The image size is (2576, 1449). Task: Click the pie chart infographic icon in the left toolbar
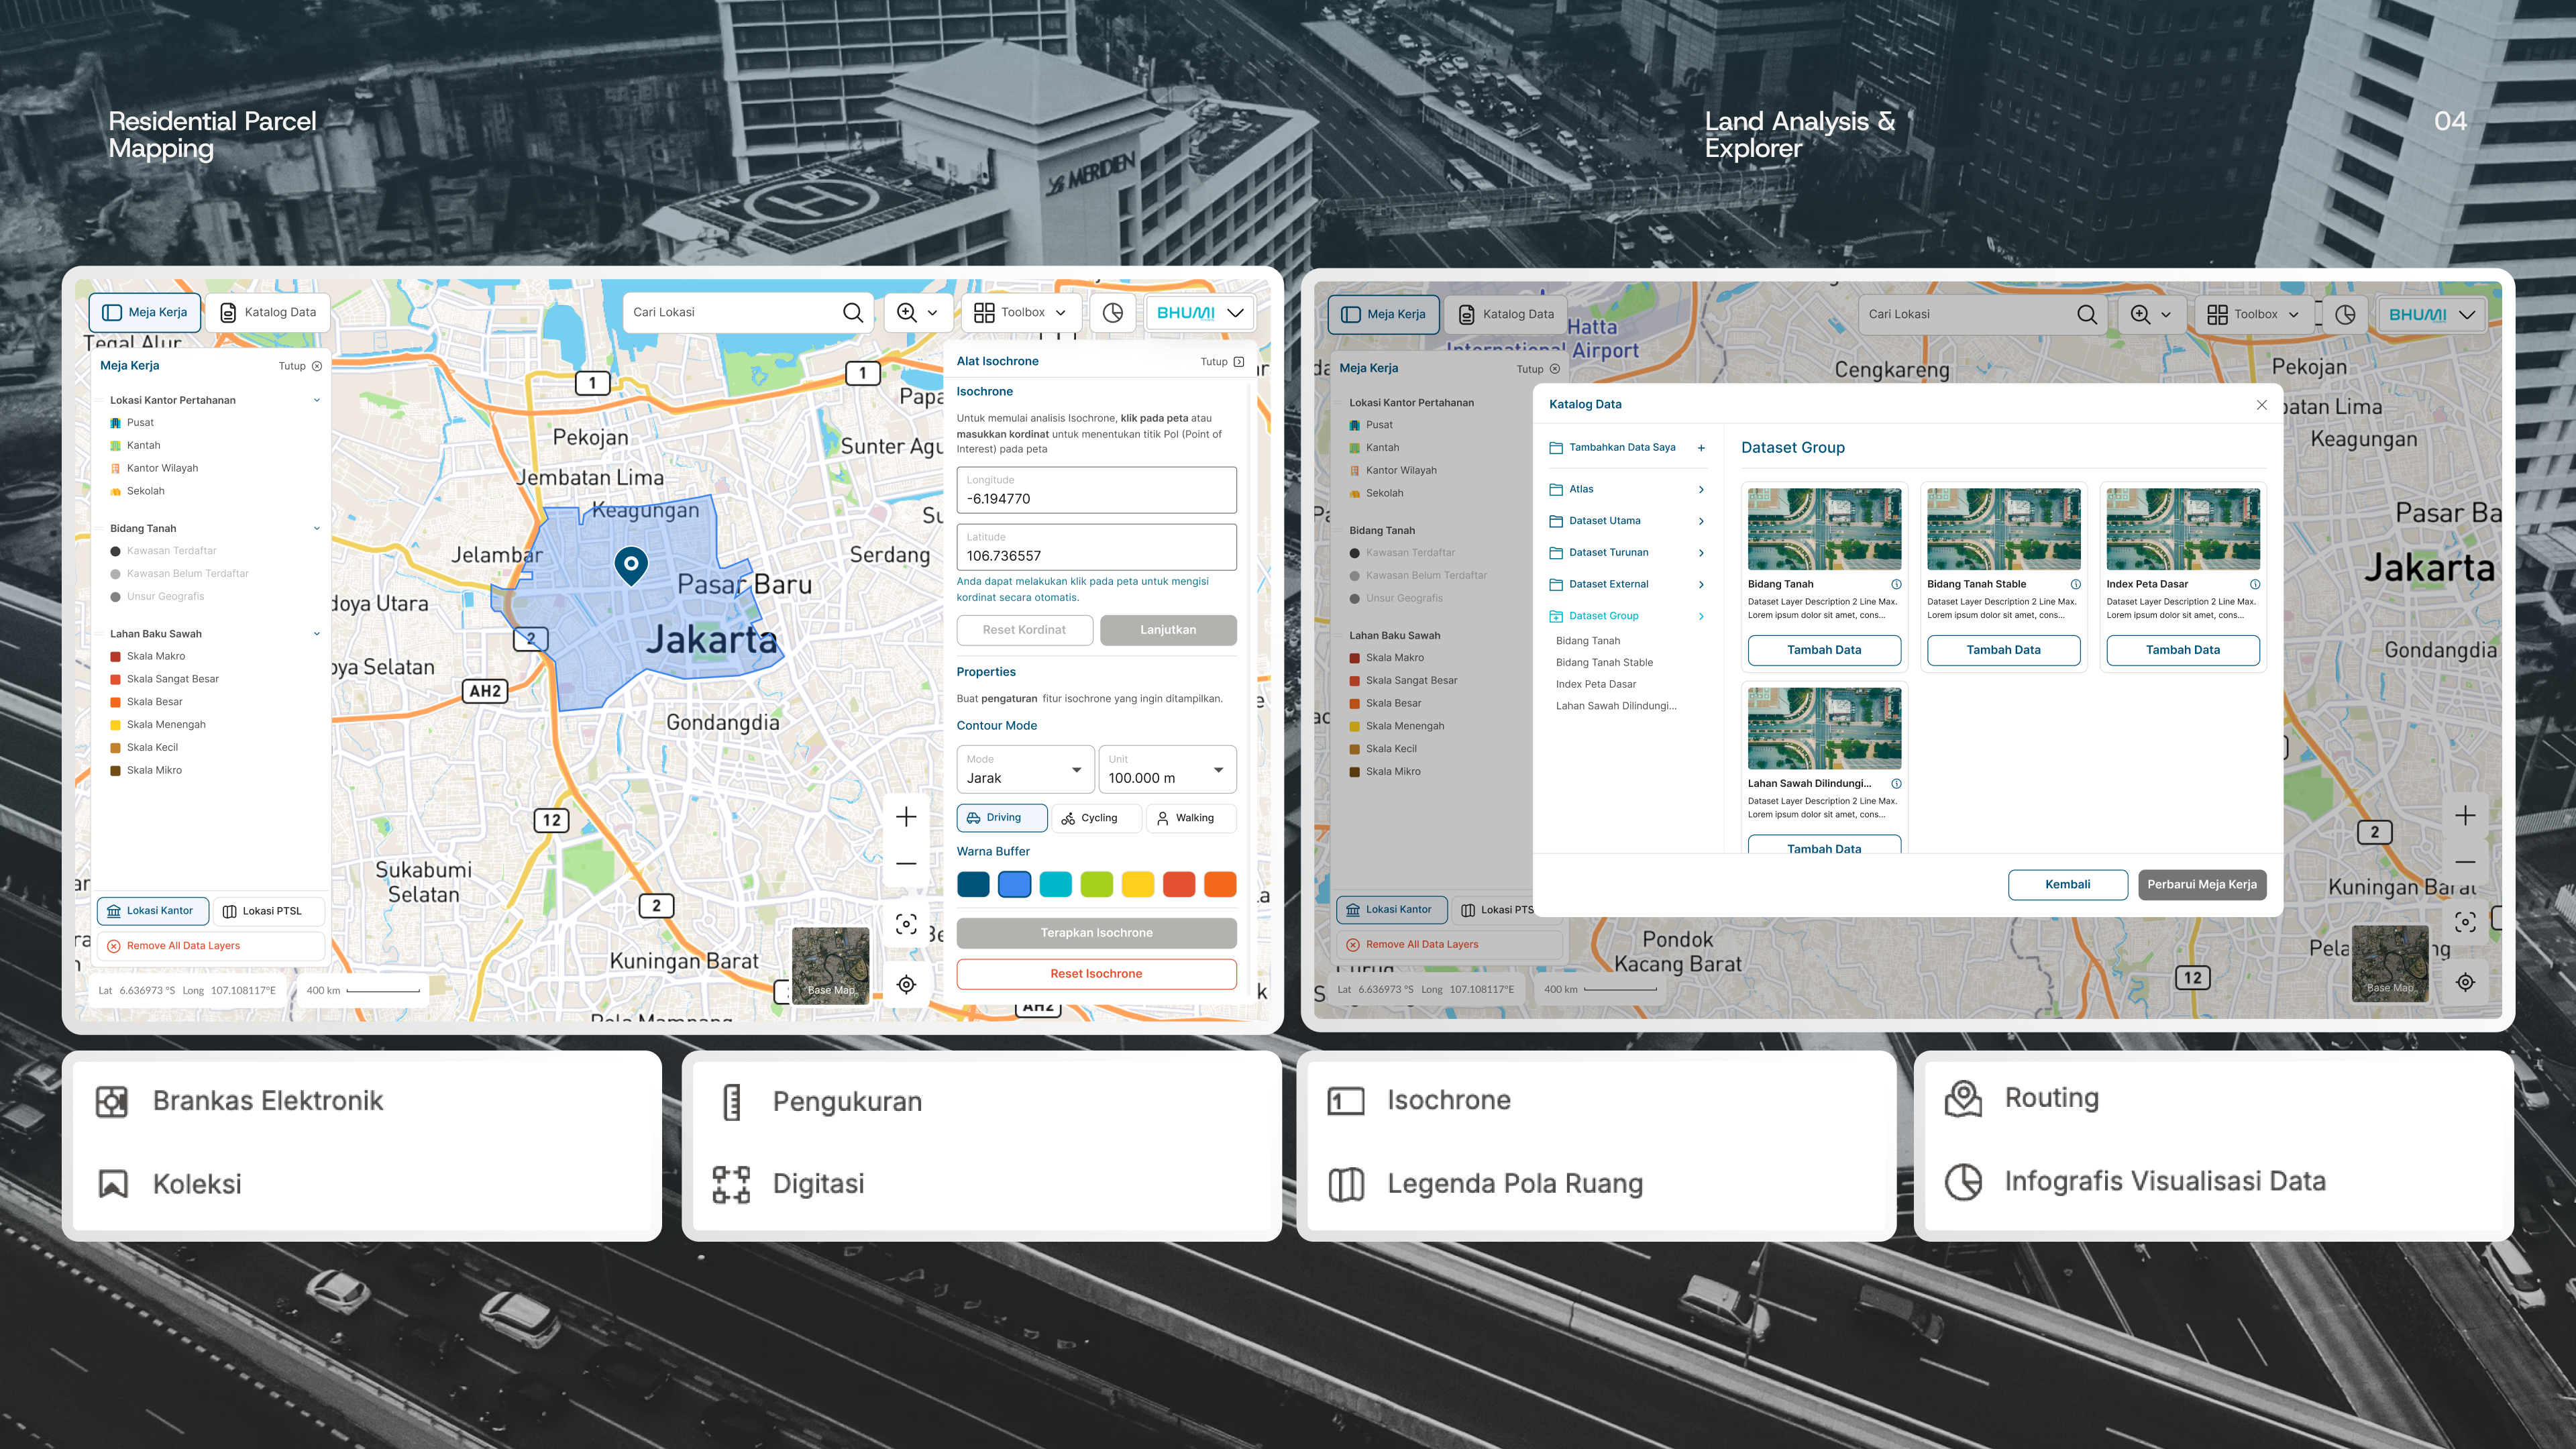pos(1112,312)
